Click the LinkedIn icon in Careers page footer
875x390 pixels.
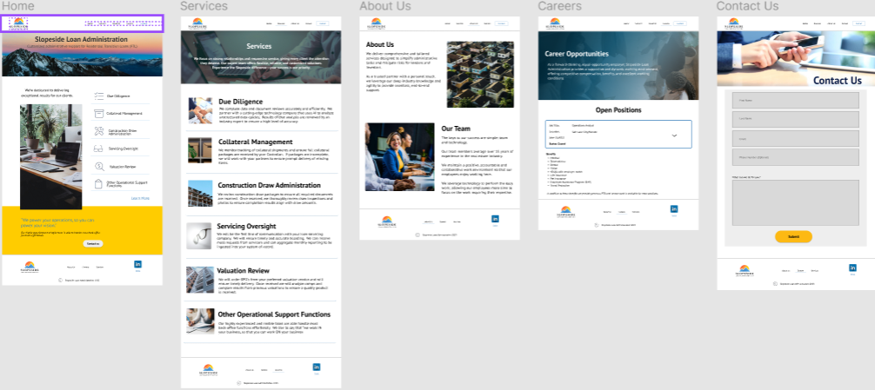[x=674, y=209]
